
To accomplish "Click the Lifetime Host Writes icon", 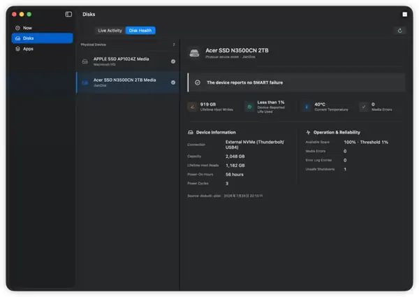I will point(192,107).
